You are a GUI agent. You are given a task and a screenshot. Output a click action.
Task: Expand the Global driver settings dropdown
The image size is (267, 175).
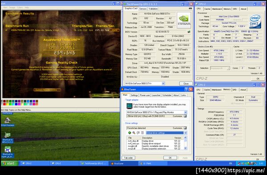click(x=185, y=133)
